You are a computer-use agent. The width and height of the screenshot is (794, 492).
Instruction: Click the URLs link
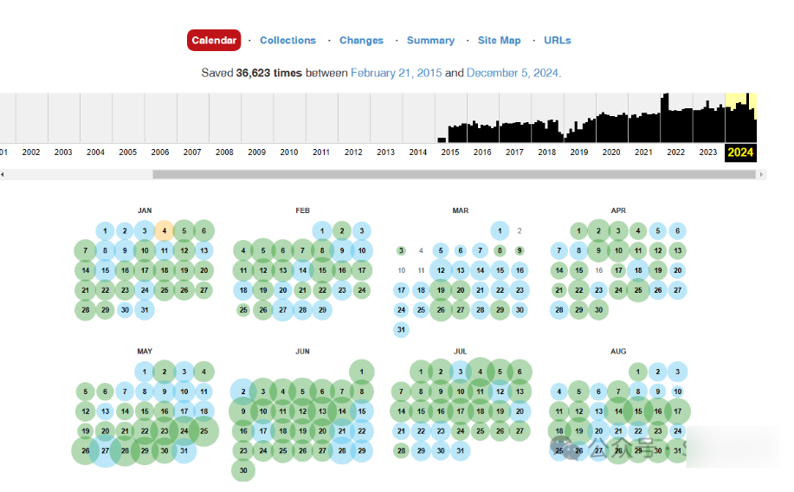tap(557, 41)
